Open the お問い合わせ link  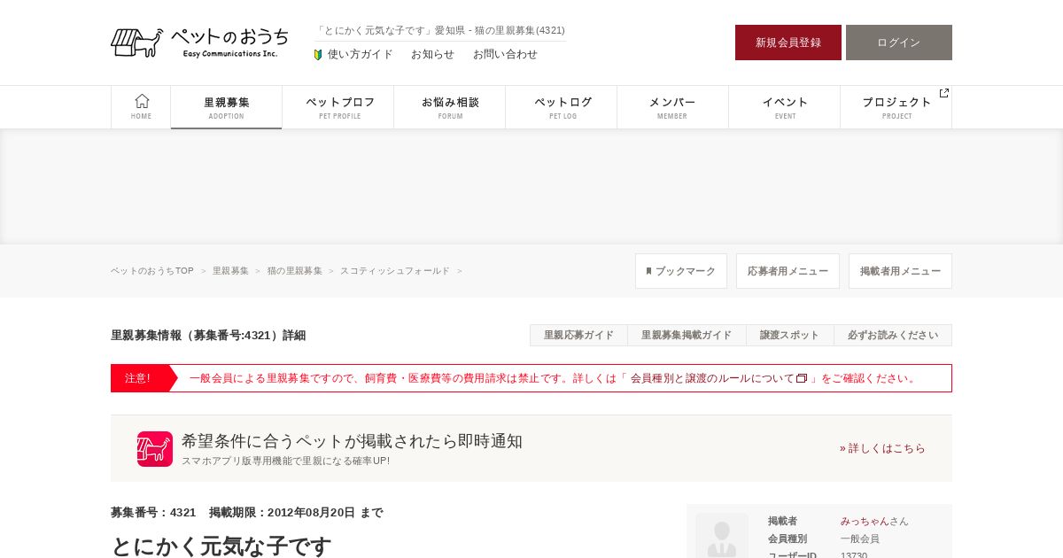click(505, 54)
